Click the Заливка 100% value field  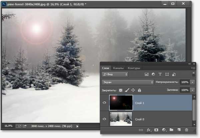point(185,90)
